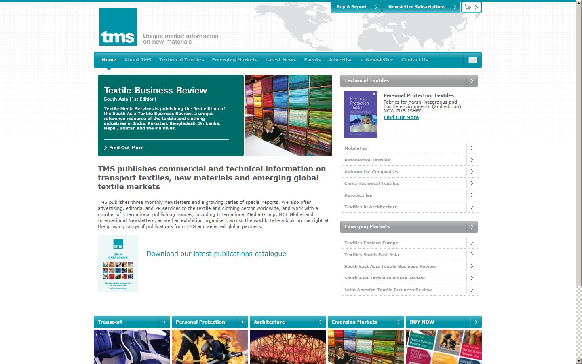
Task: Switch to the Advertise navigation tab
Action: 340,60
